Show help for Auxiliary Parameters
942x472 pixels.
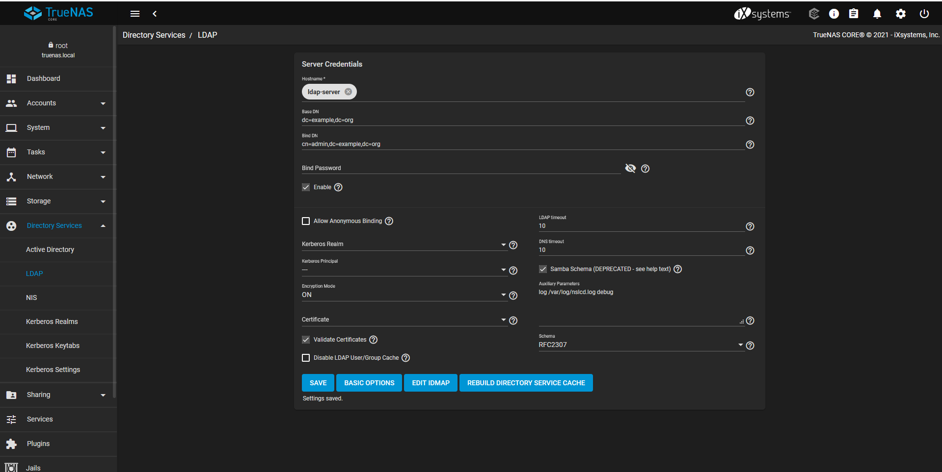click(x=750, y=321)
